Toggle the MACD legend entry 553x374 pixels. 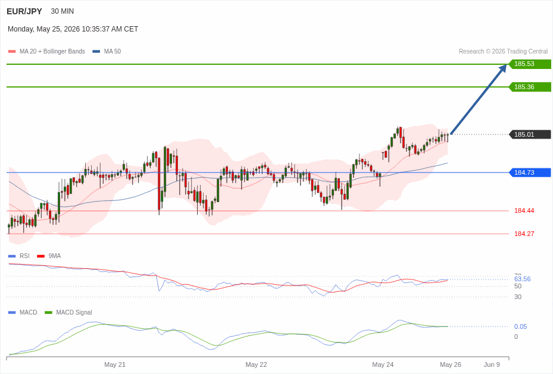click(23, 312)
